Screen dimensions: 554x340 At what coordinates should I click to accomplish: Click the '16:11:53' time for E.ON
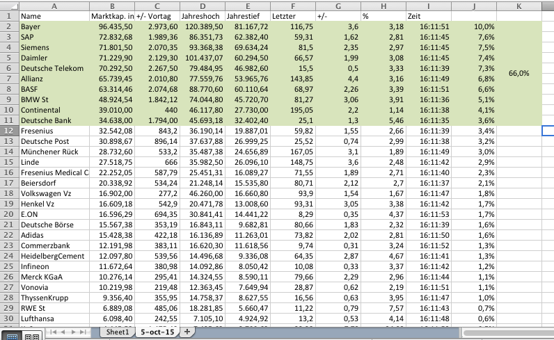[429, 214]
